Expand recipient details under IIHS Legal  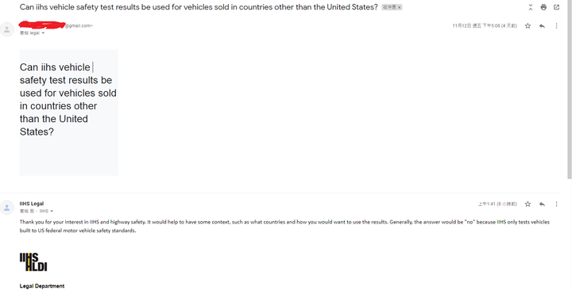coord(52,212)
